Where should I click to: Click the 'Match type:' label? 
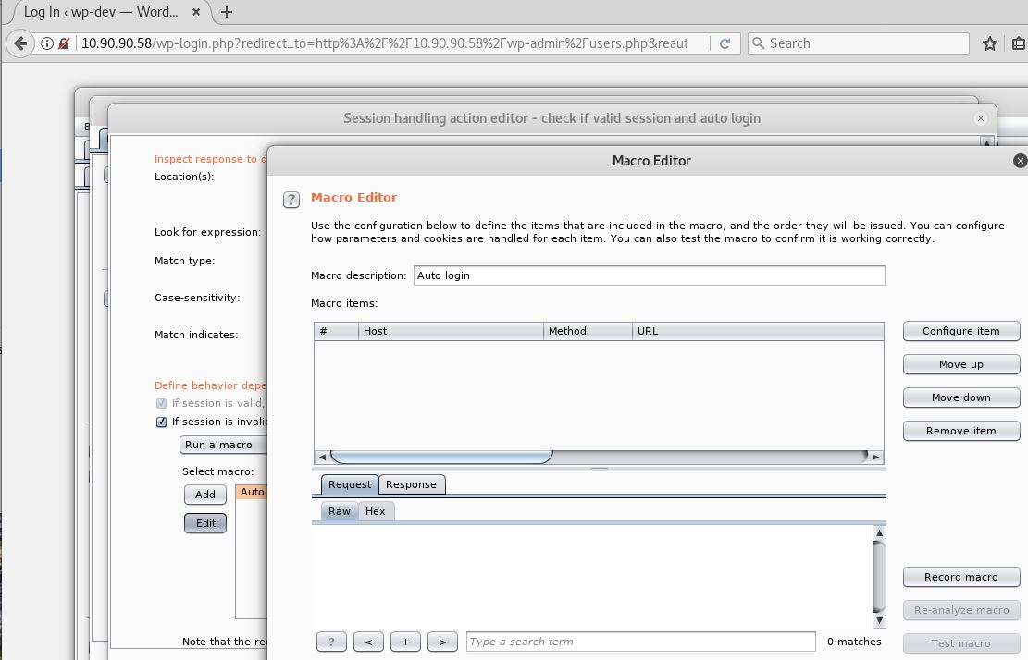point(185,261)
